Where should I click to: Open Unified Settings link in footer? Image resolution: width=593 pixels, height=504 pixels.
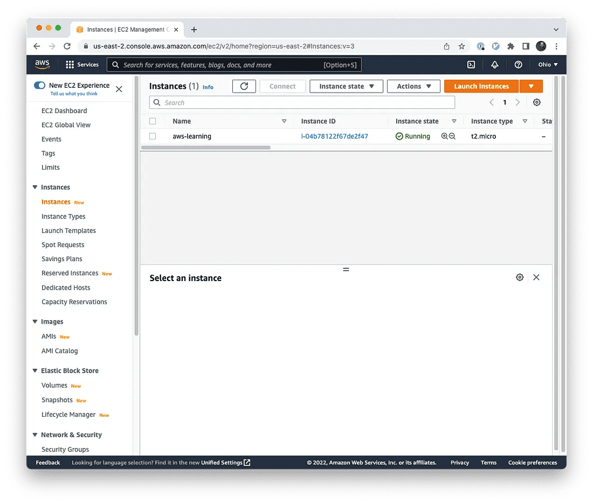coord(225,463)
